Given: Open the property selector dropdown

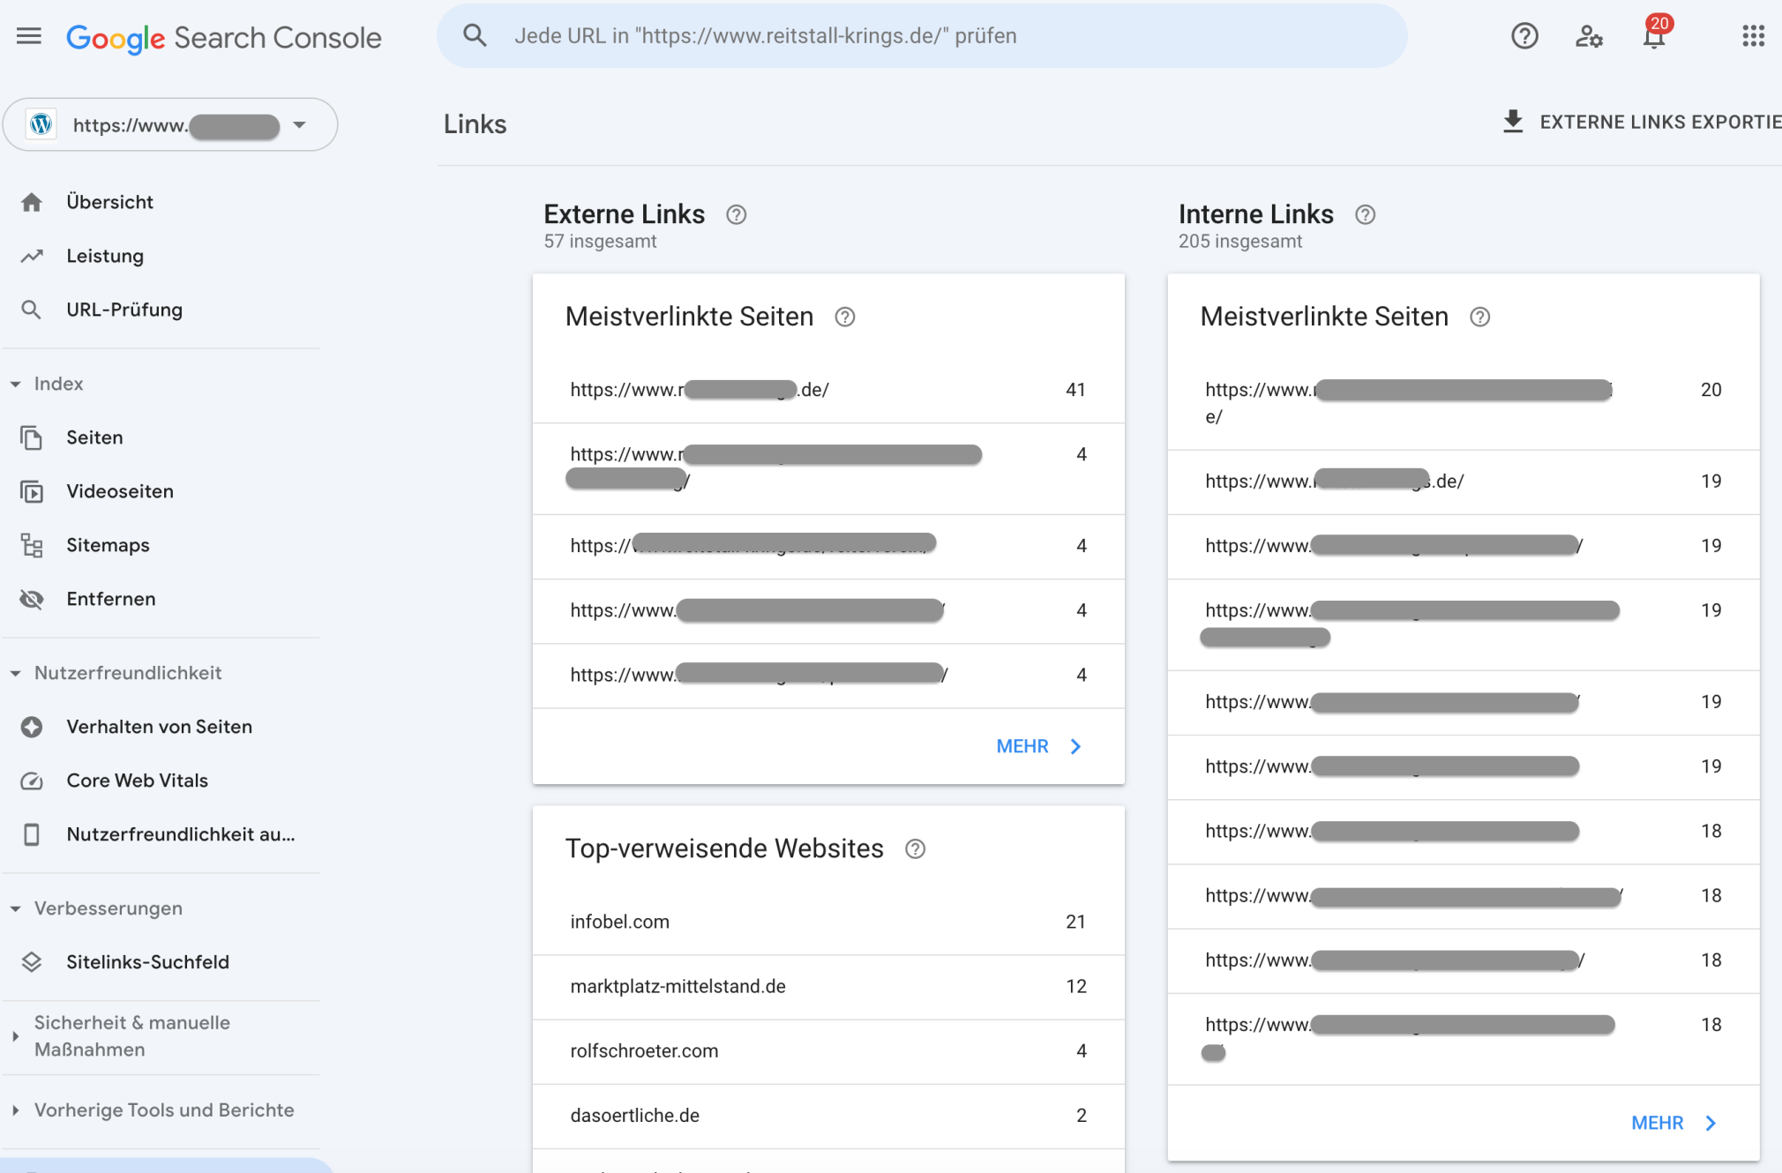Looking at the screenshot, I should tap(299, 124).
